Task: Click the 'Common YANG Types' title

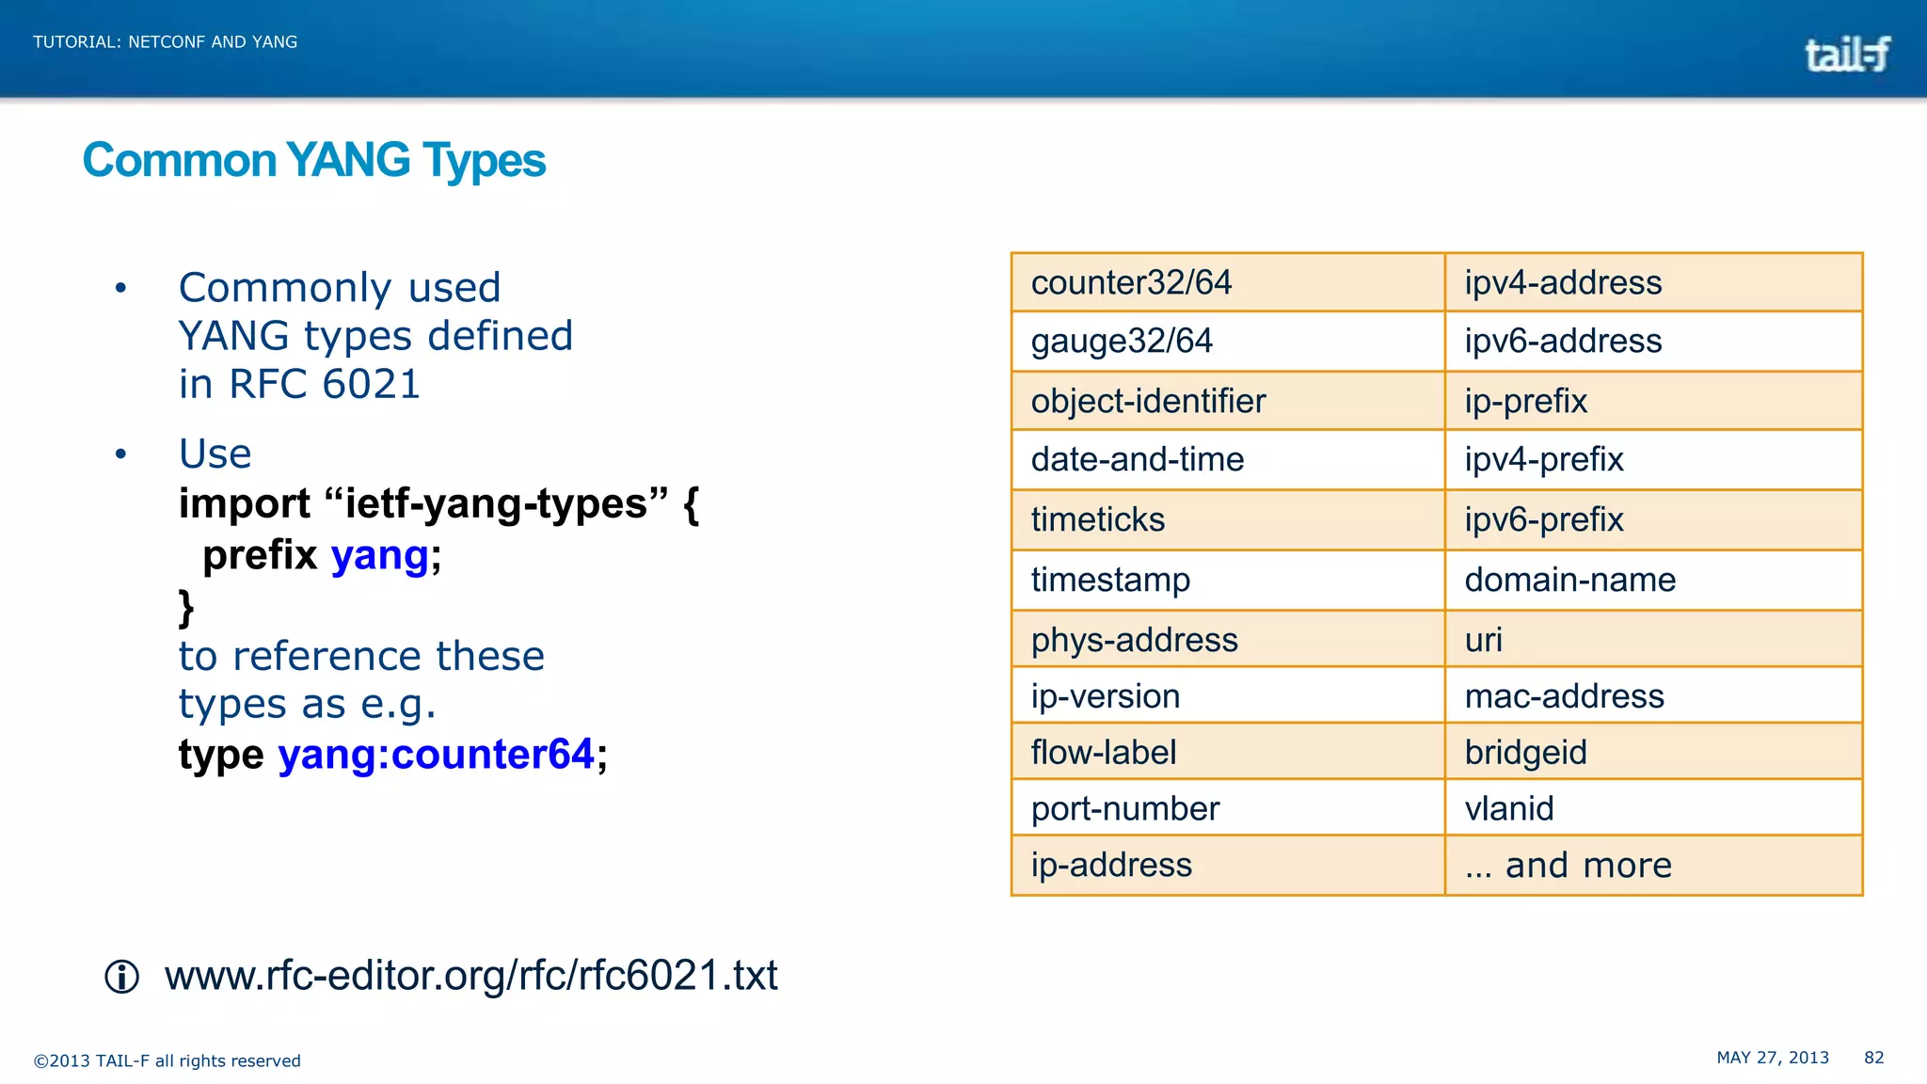Action: 313,161
